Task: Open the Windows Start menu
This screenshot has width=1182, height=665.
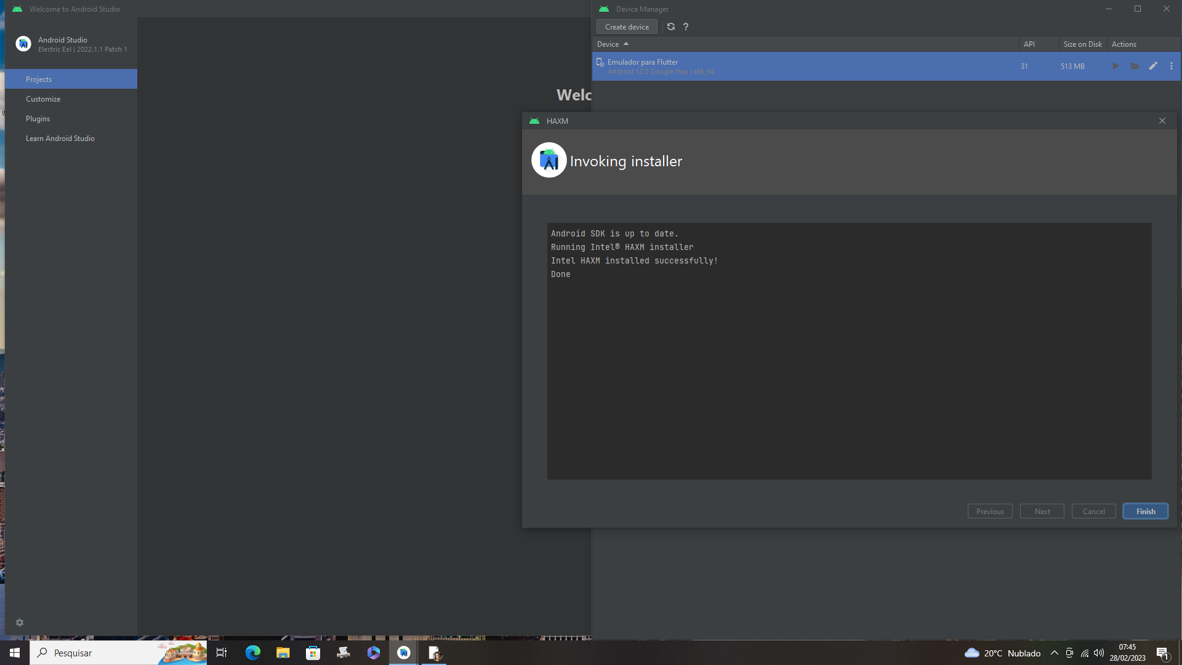Action: tap(15, 653)
